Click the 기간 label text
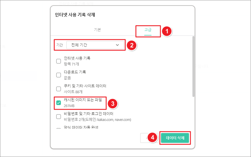The image size is (251, 157). [x=59, y=45]
